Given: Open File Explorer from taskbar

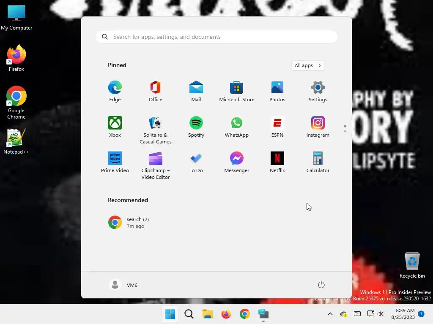Looking at the screenshot, I should pyautogui.click(x=207, y=314).
